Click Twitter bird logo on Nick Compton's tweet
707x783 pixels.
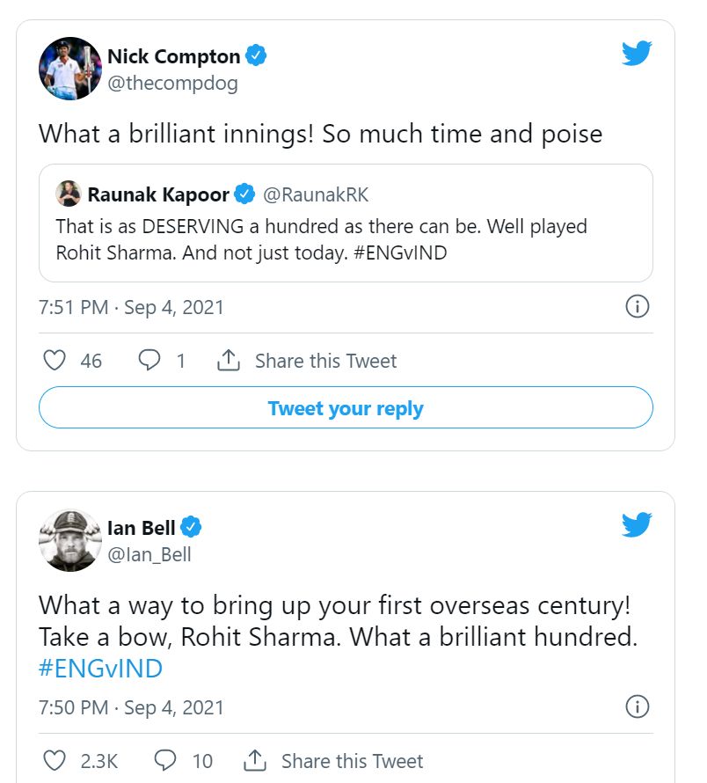coord(637,55)
